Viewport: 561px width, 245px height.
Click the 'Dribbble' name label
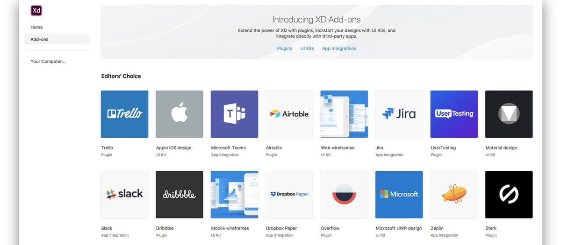[x=165, y=229]
